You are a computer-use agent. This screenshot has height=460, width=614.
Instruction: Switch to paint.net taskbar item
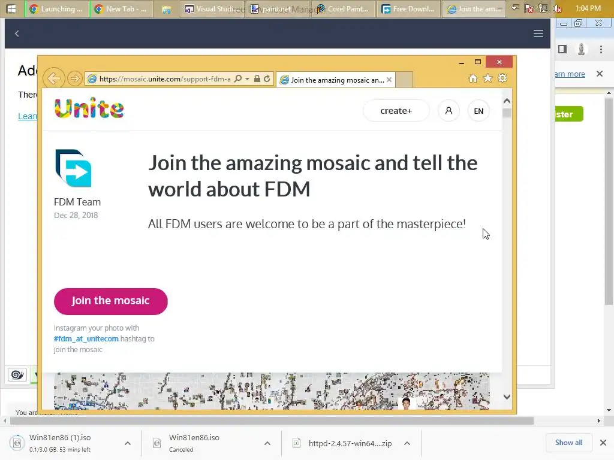click(x=277, y=8)
